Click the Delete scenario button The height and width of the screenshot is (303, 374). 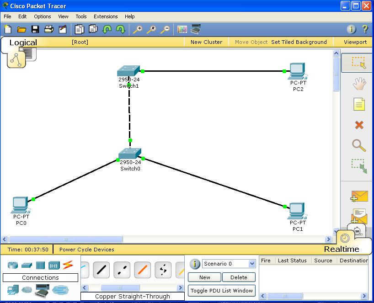point(239,277)
